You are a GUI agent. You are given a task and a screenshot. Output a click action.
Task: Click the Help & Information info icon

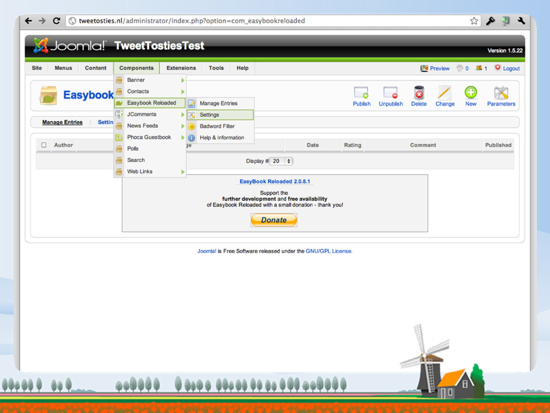192,138
